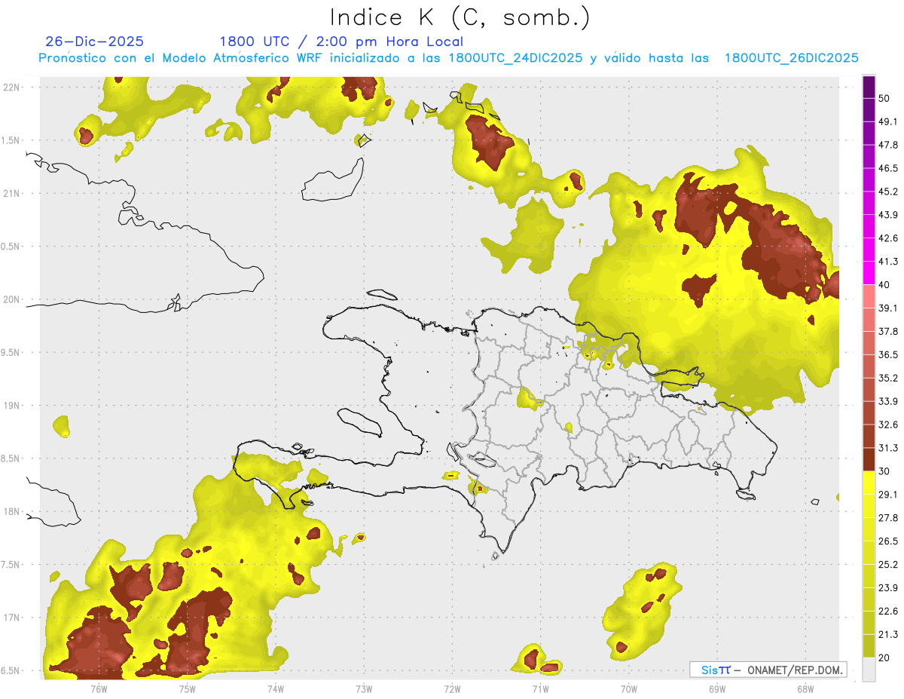Click the '27.8' value on the color scale
Viewport: 904px width, 699px height.
click(x=888, y=518)
